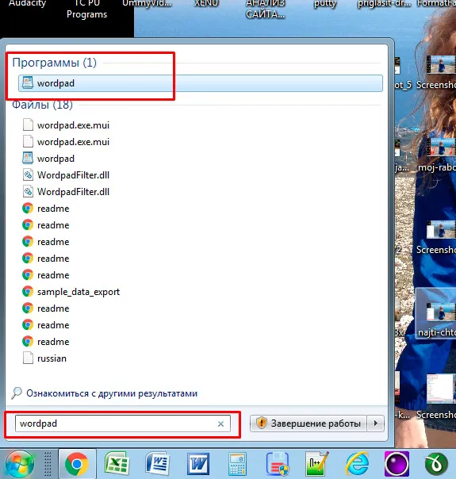
Task: Open Excel from the taskbar
Action: pos(117,464)
